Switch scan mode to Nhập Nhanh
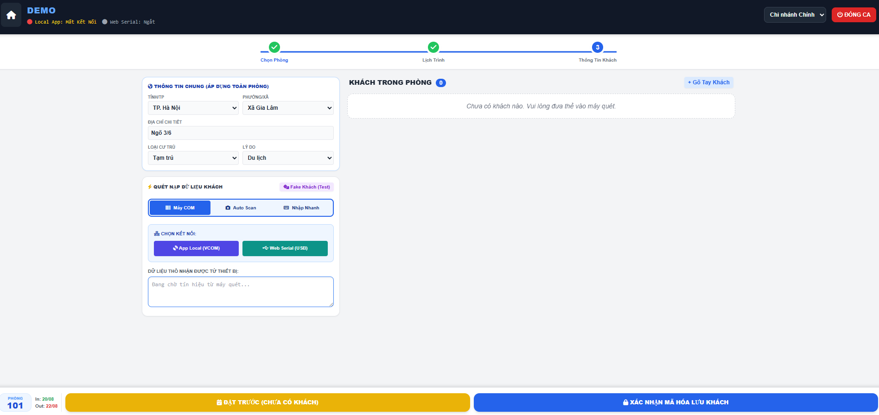Image resolution: width=879 pixels, height=415 pixels. (301, 208)
